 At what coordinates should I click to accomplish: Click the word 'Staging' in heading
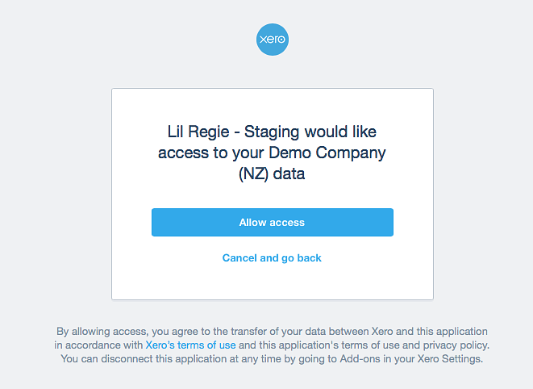pos(272,132)
